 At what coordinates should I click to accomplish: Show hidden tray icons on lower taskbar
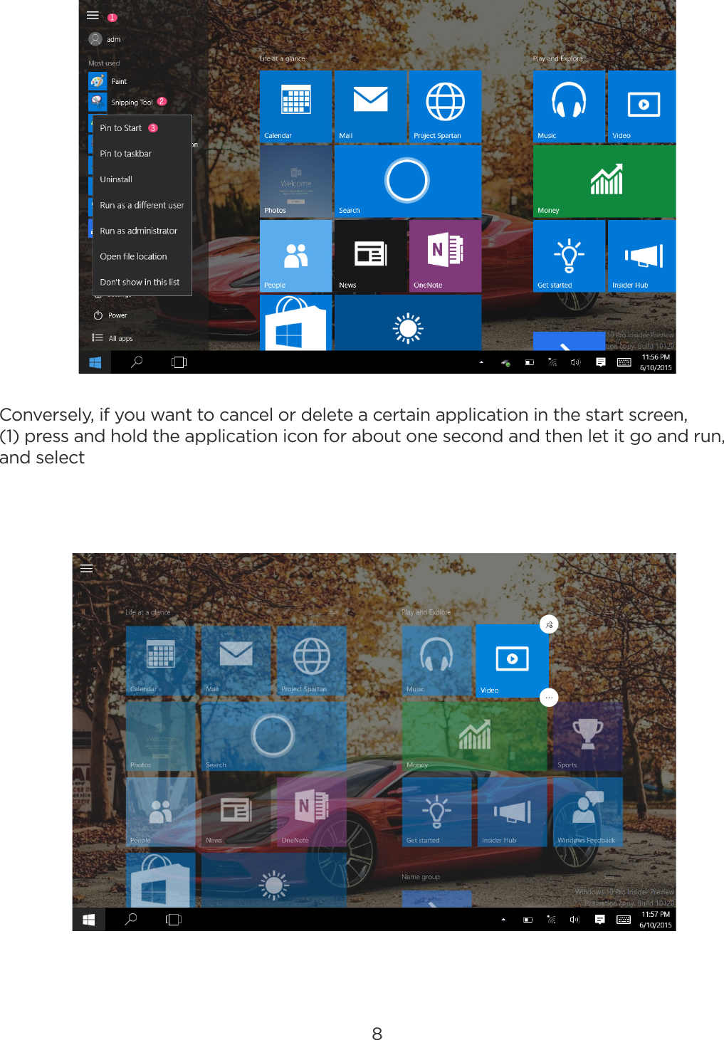tap(503, 919)
